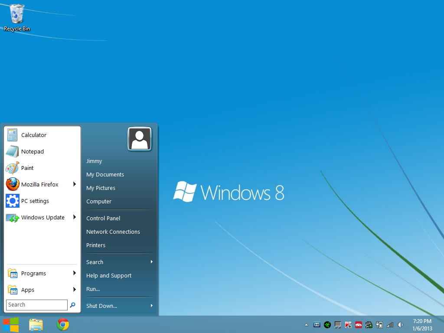Click the Dolby tray icon
The image size is (444, 333).
[x=317, y=325]
